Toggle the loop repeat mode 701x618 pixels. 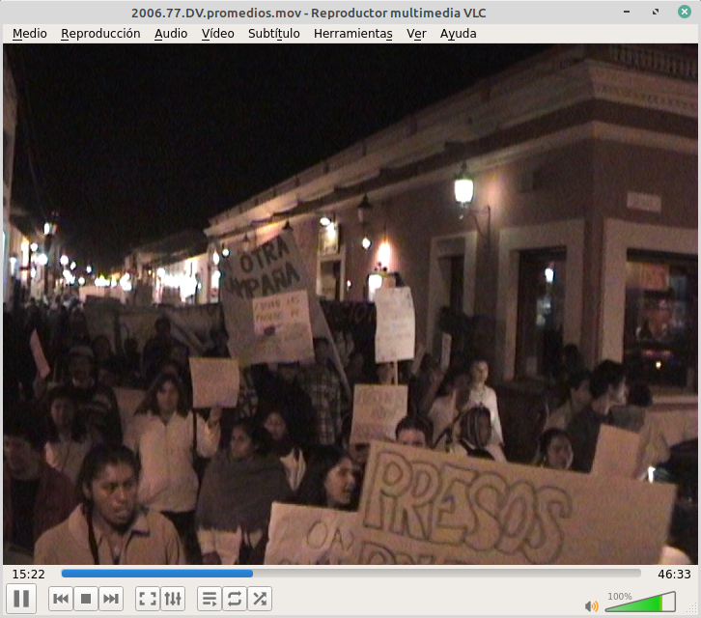(x=235, y=599)
